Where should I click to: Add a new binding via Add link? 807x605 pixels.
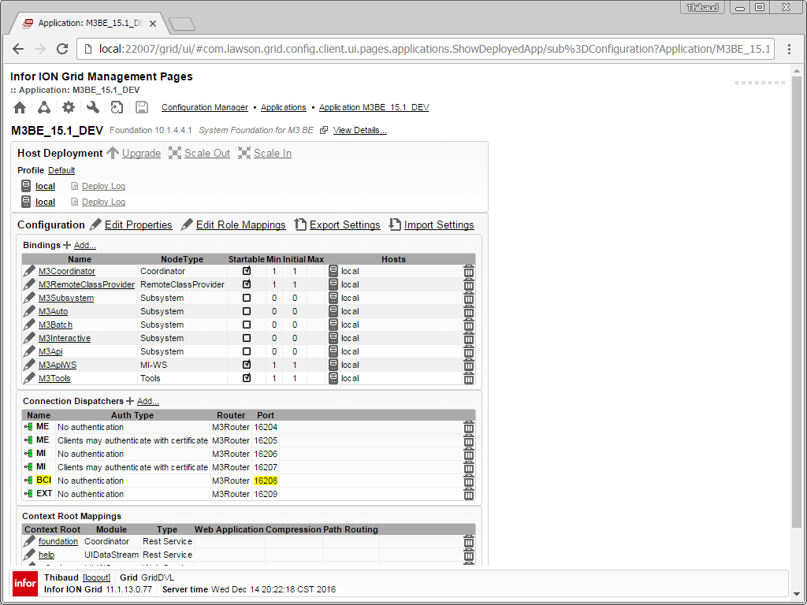pyautogui.click(x=84, y=245)
